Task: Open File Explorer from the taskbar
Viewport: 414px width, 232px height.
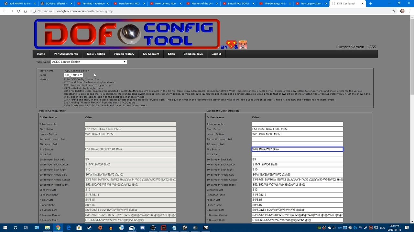Action: click(47, 227)
